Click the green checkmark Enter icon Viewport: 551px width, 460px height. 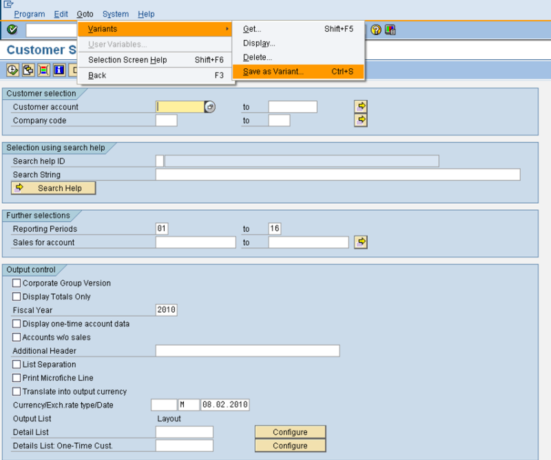pyautogui.click(x=12, y=30)
